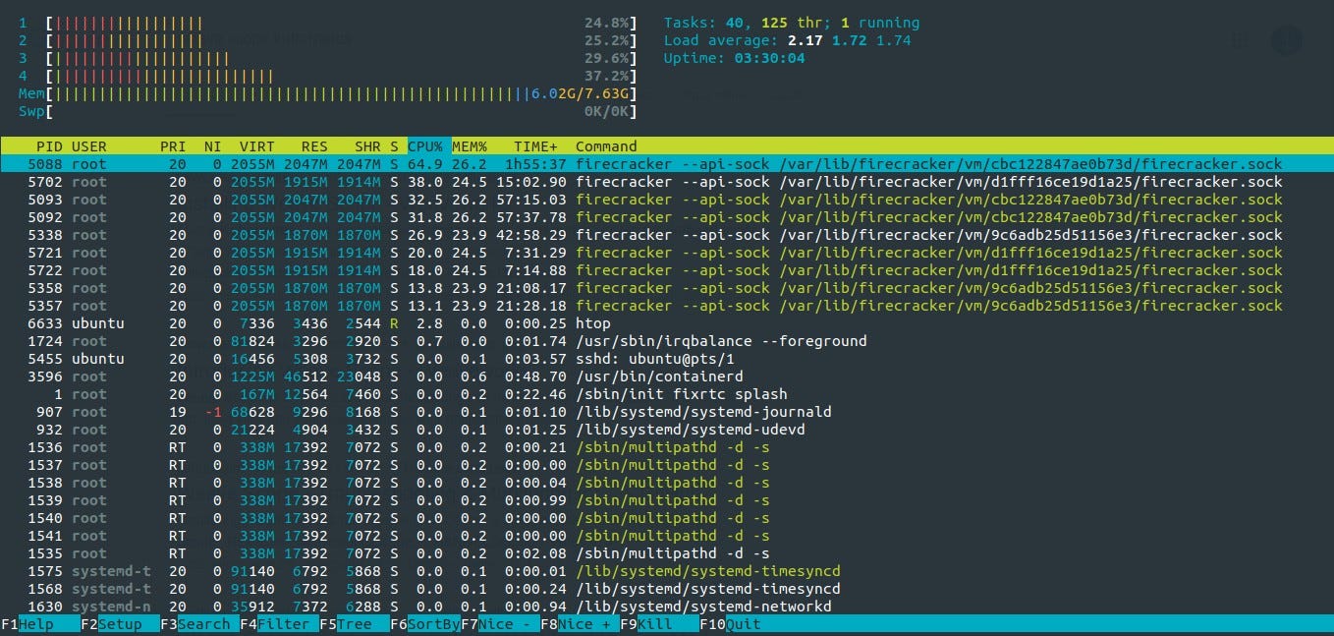Open F1 Help in function bar

click(x=39, y=624)
